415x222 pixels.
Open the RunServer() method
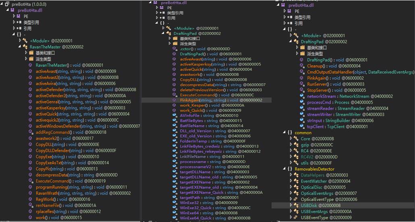click(318, 84)
